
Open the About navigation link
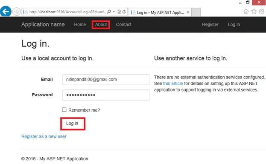coord(101,25)
